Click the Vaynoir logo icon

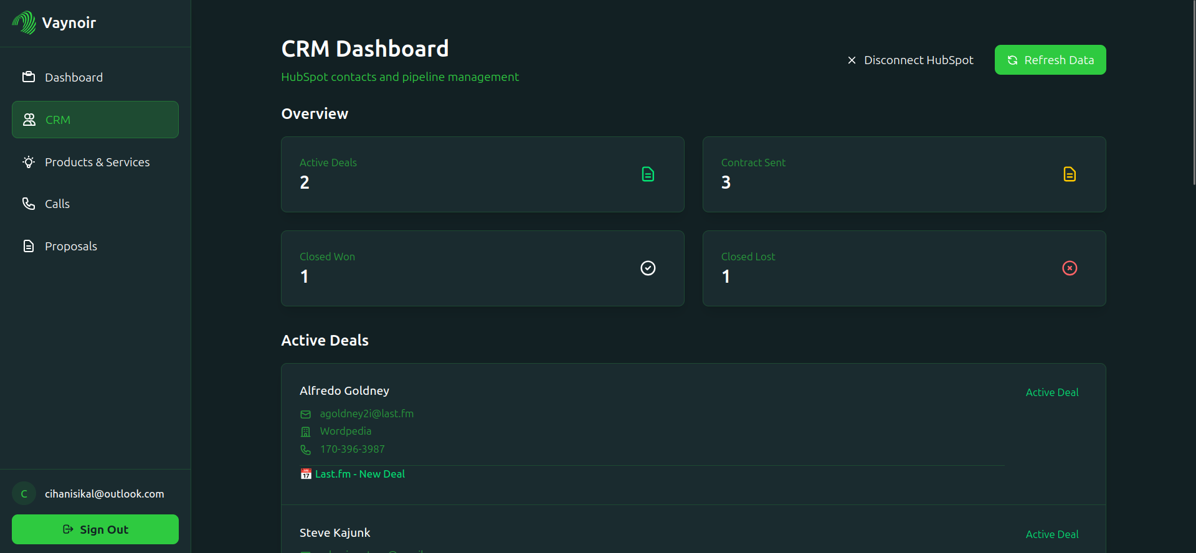pos(24,23)
